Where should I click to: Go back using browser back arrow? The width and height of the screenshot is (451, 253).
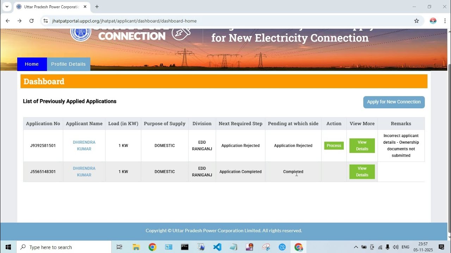(8, 21)
